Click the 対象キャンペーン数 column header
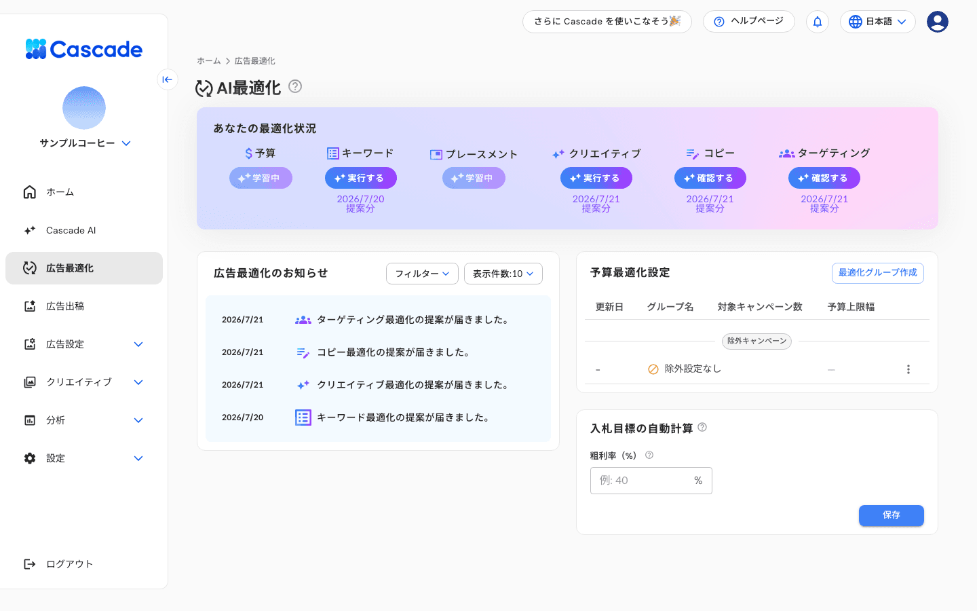The height and width of the screenshot is (611, 977). point(760,307)
